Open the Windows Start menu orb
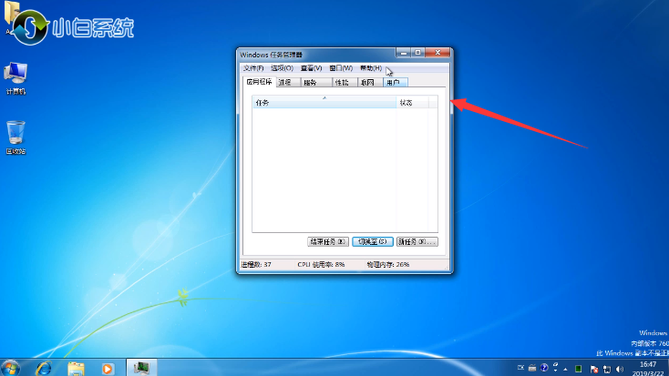The height and width of the screenshot is (376, 669). 13,367
